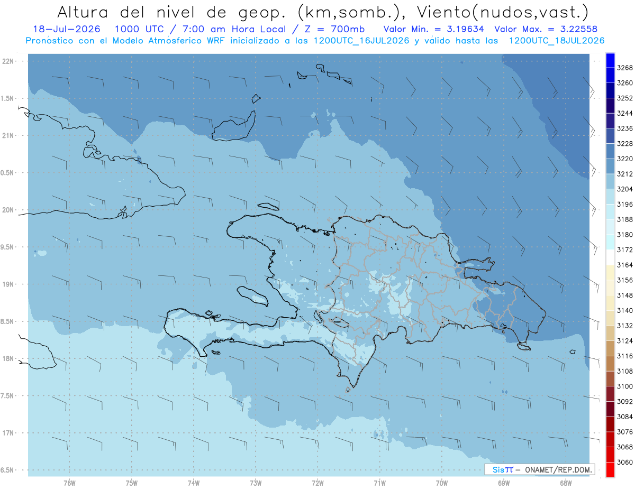Click the legend value '3252'
The image size is (635, 490).
pos(625,98)
